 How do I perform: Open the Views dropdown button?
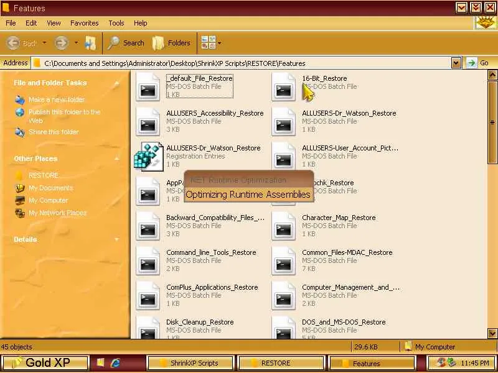(211, 42)
